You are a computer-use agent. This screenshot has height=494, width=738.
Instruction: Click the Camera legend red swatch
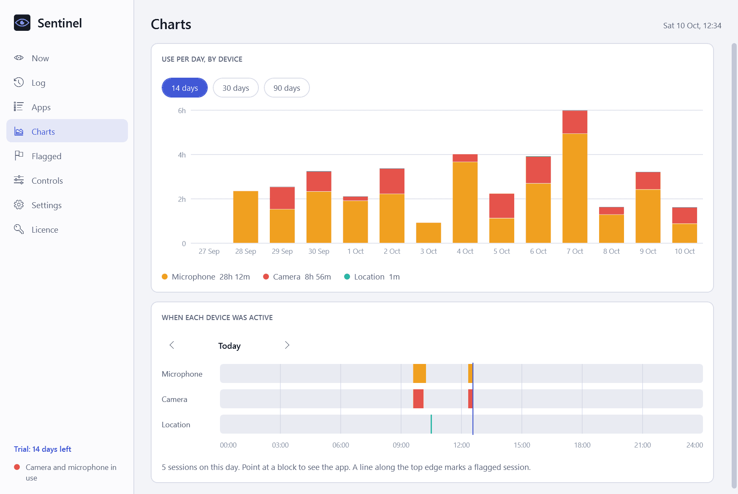click(266, 277)
